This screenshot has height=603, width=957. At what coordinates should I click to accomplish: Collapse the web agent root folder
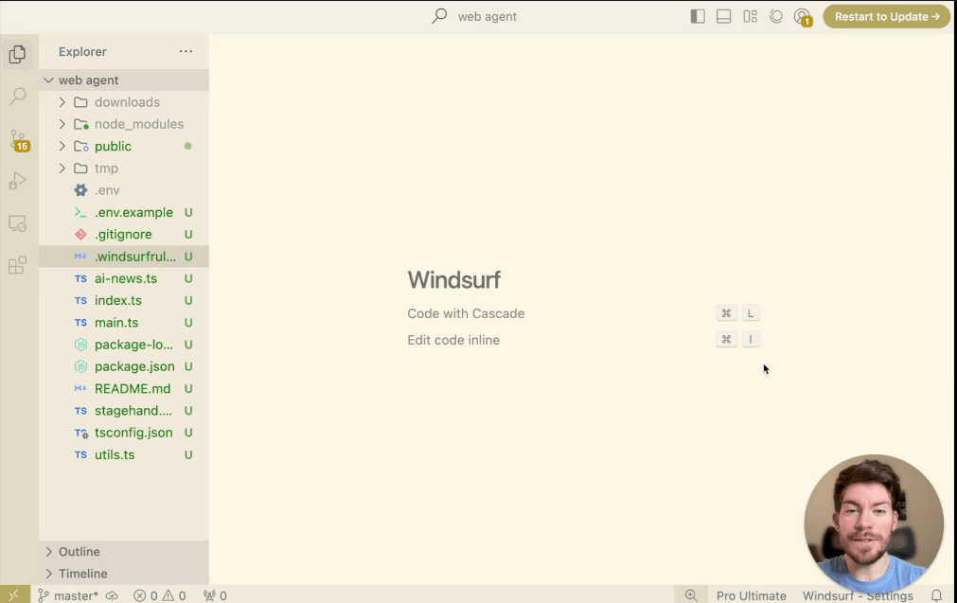click(124, 80)
